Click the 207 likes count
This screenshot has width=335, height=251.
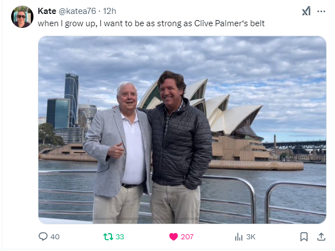point(187,236)
